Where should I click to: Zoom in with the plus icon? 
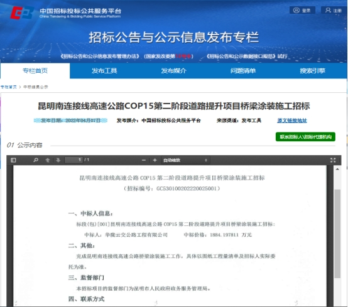click(155, 160)
